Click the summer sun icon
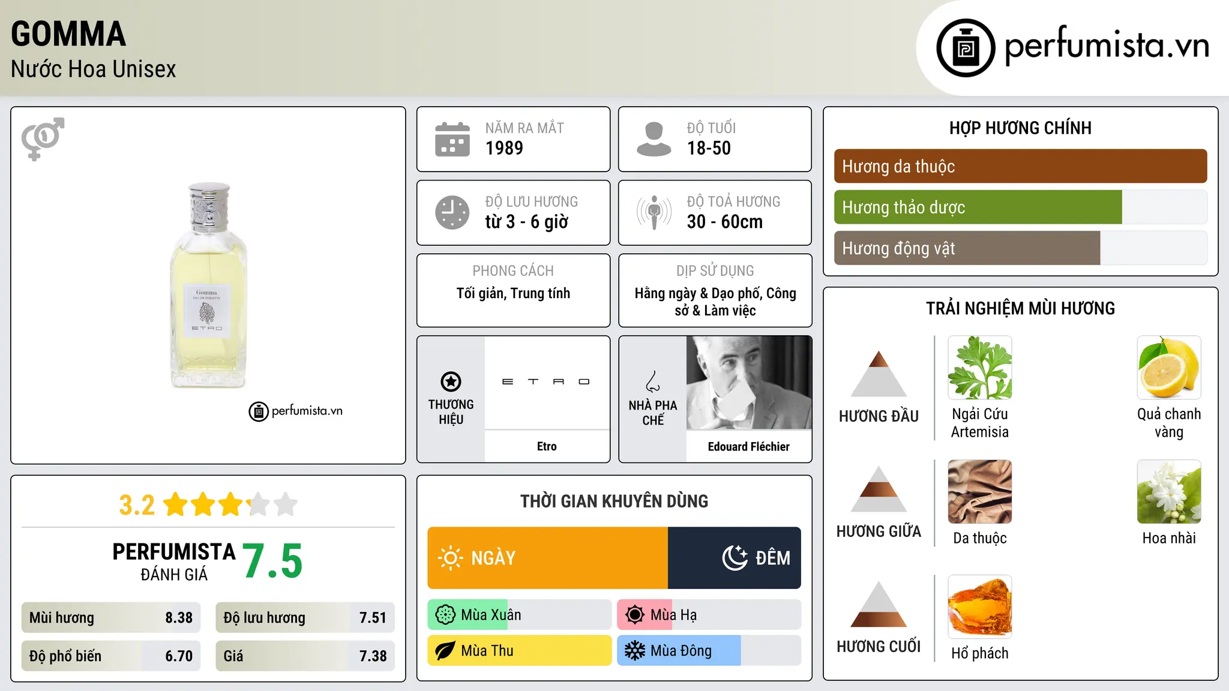 point(634,615)
